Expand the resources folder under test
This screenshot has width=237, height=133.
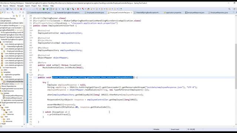(2, 122)
